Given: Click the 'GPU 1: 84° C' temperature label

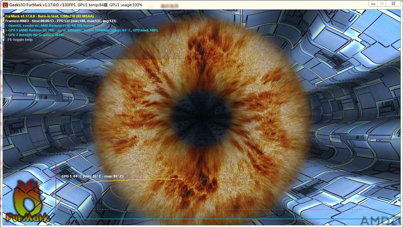Looking at the screenshot, I should click(x=92, y=176).
